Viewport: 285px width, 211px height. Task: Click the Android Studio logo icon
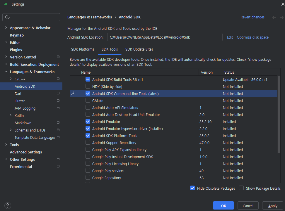click(6, 4)
